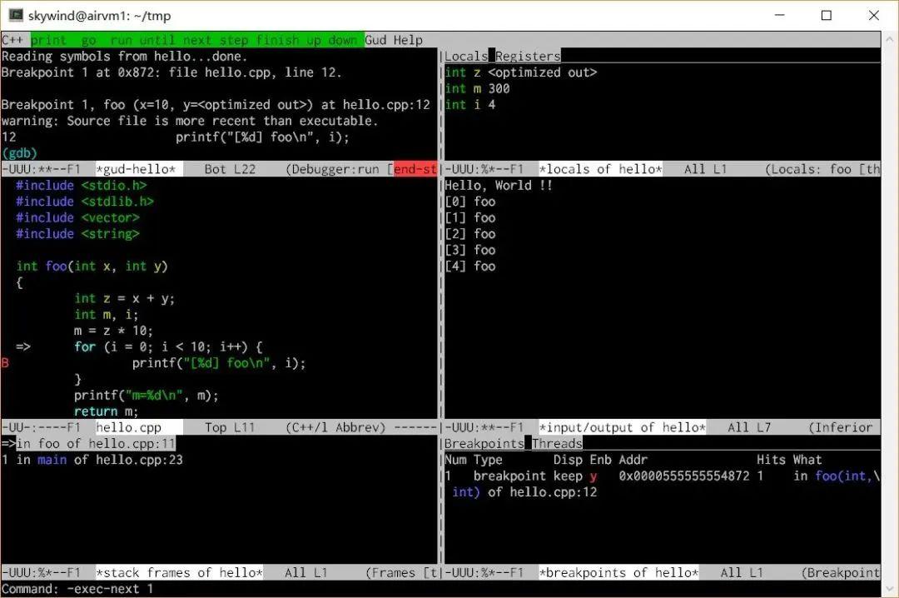Viewport: 899px width, 598px height.
Task: Click the 'return m;' source line
Action: coord(106,411)
